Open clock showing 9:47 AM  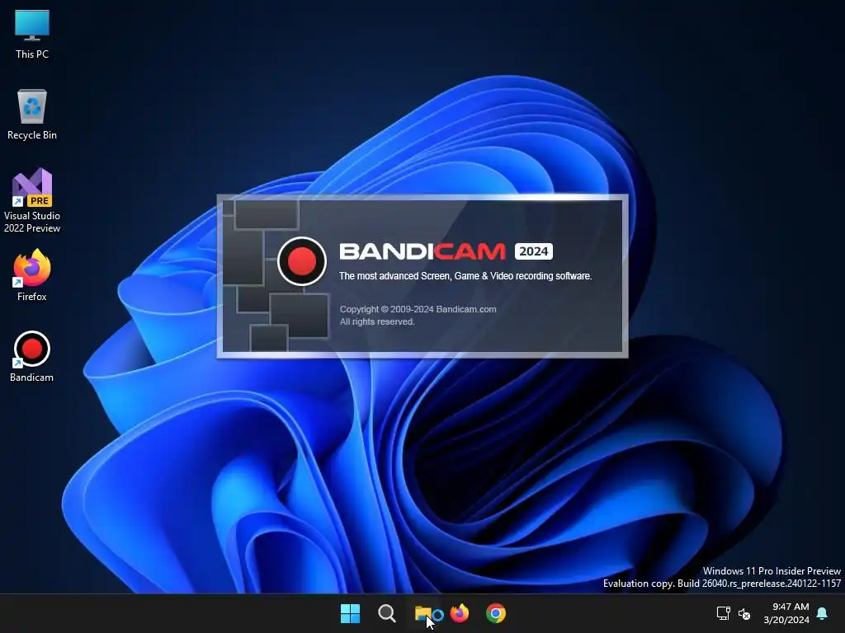coord(786,613)
